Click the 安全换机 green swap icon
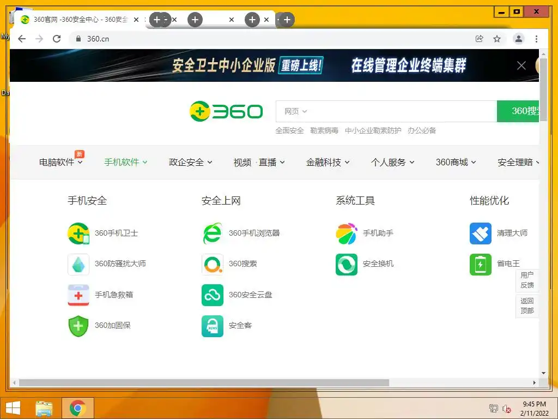Image resolution: width=558 pixels, height=419 pixels. [x=346, y=264]
